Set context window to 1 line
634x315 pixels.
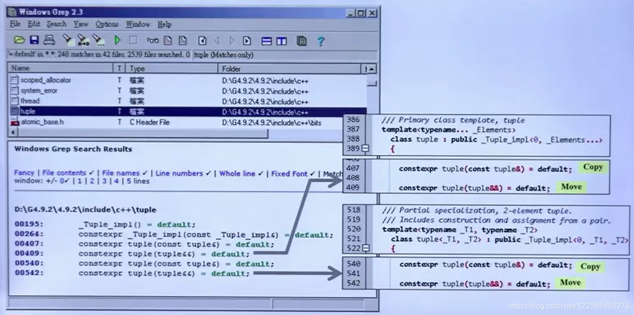point(79,181)
